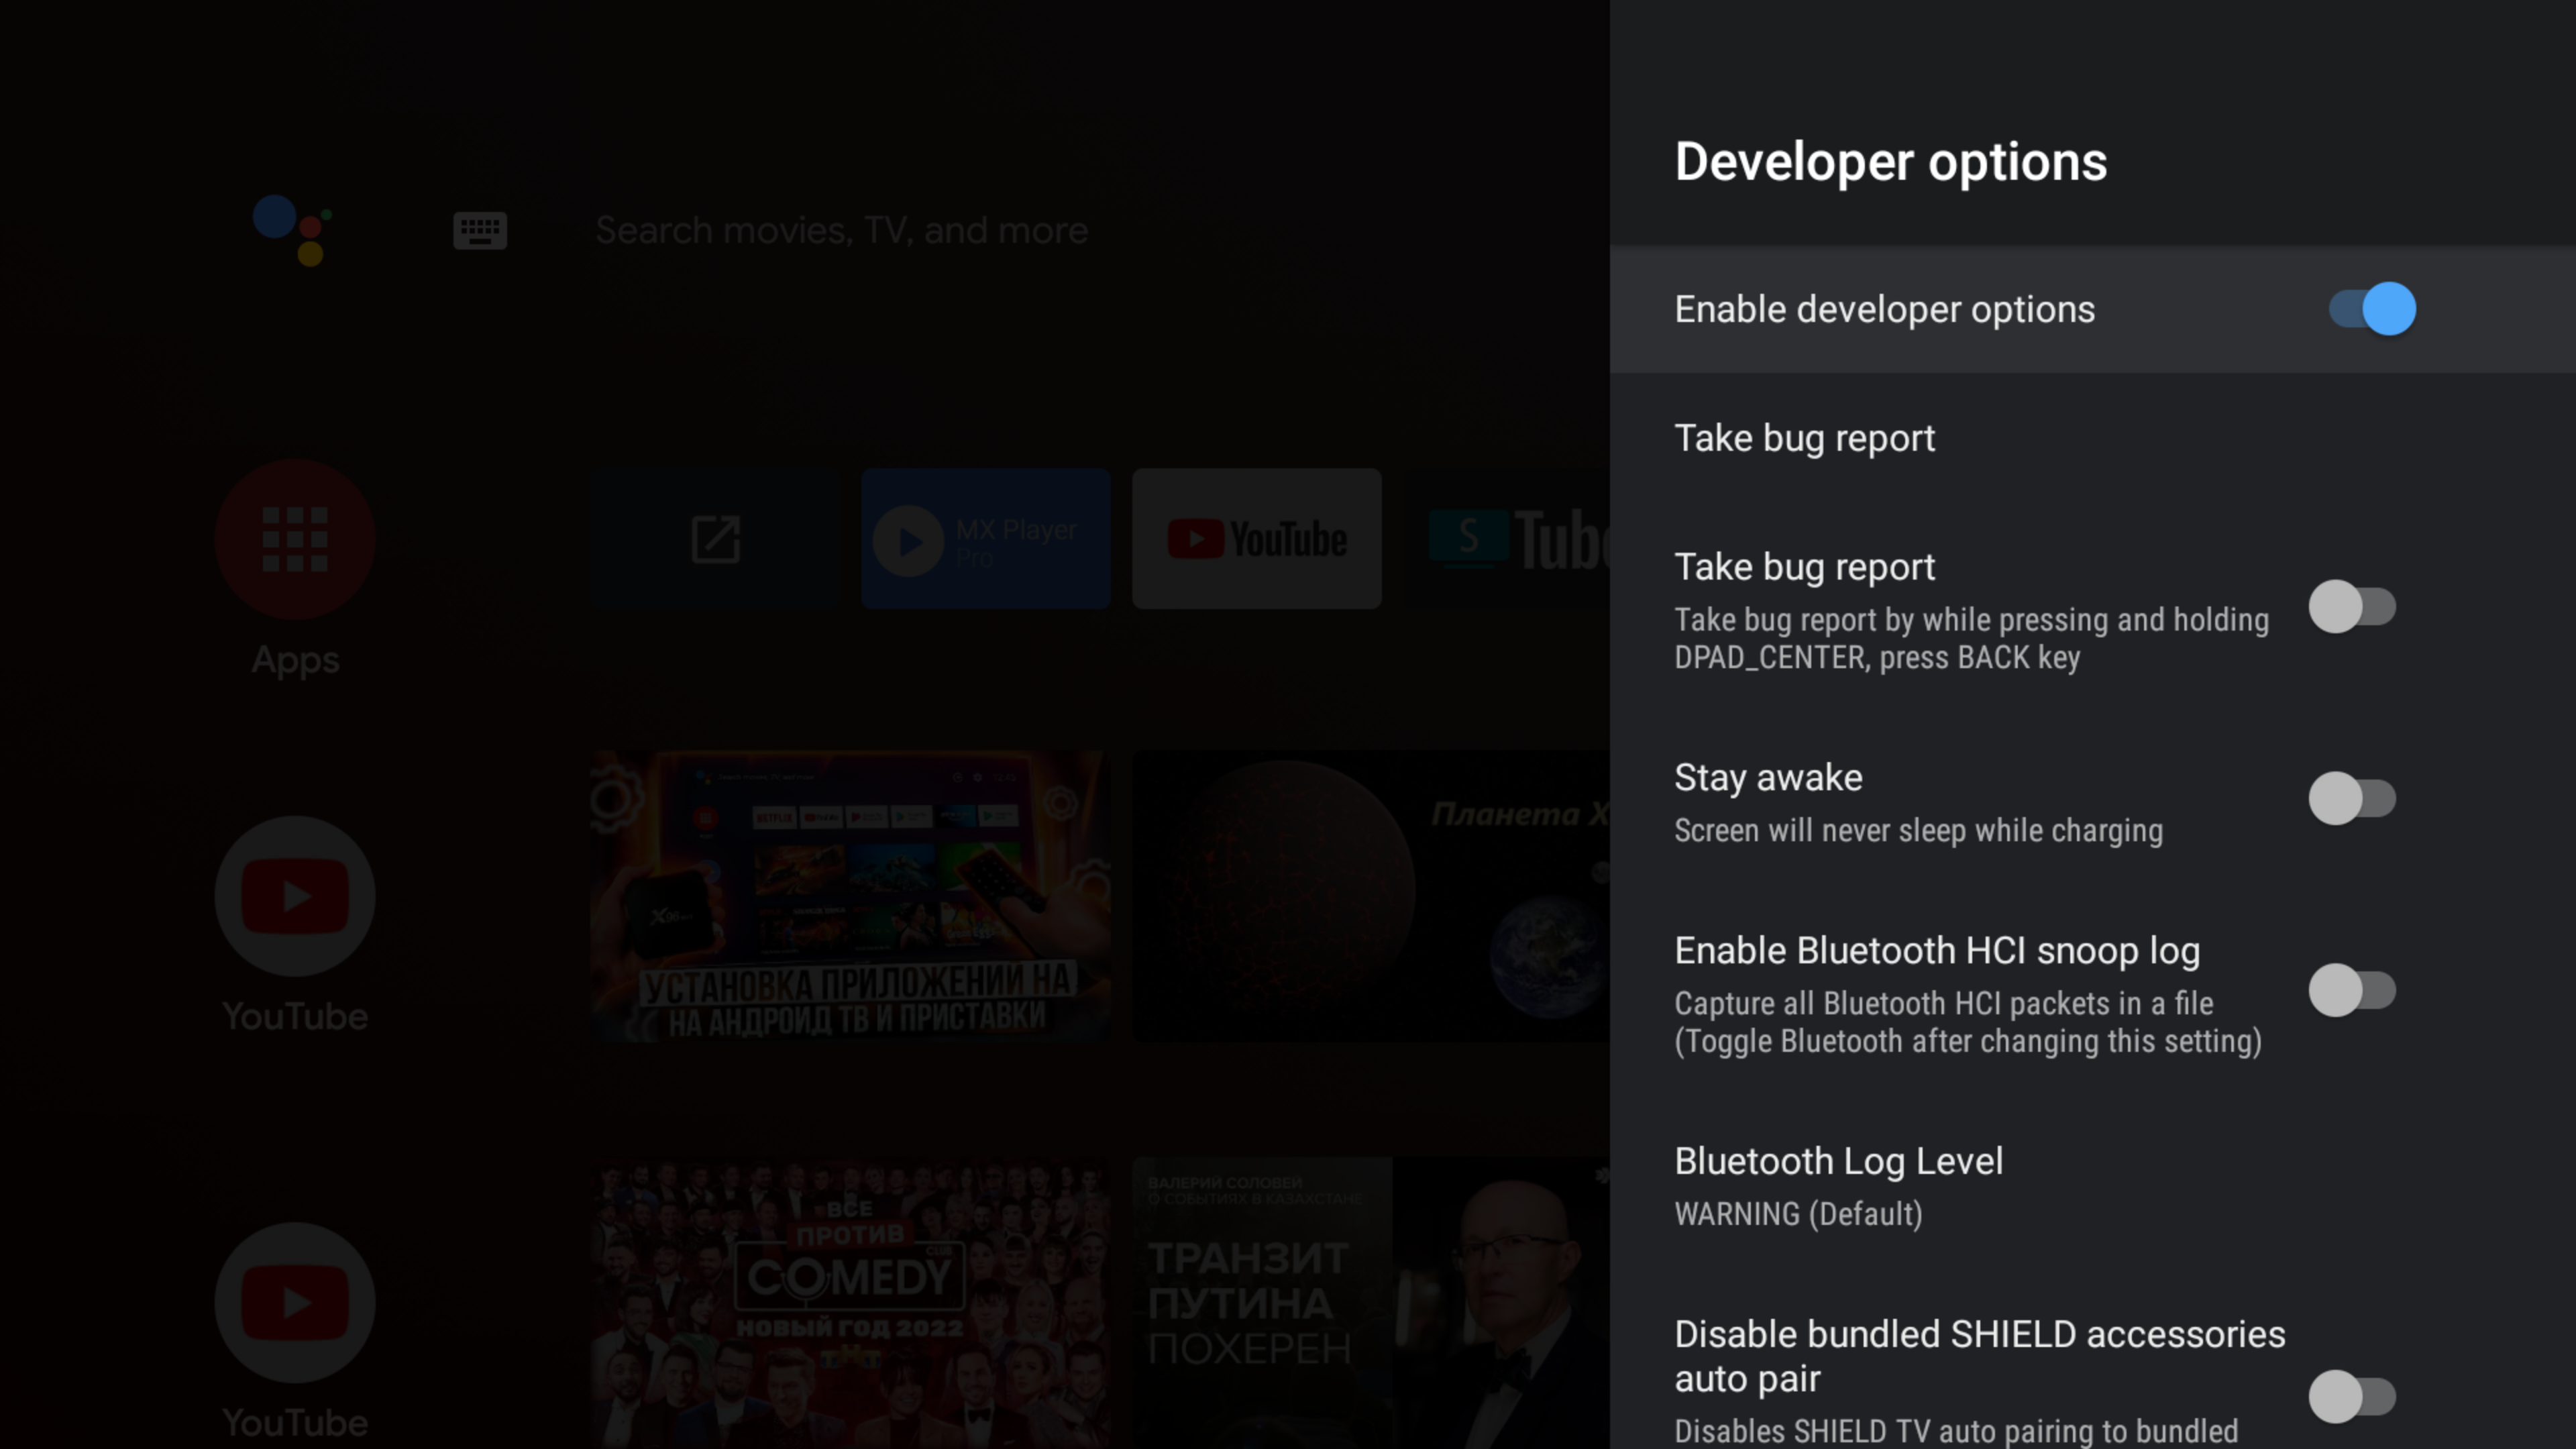Open the Android TV app install video thumbnail

pyautogui.click(x=849, y=896)
